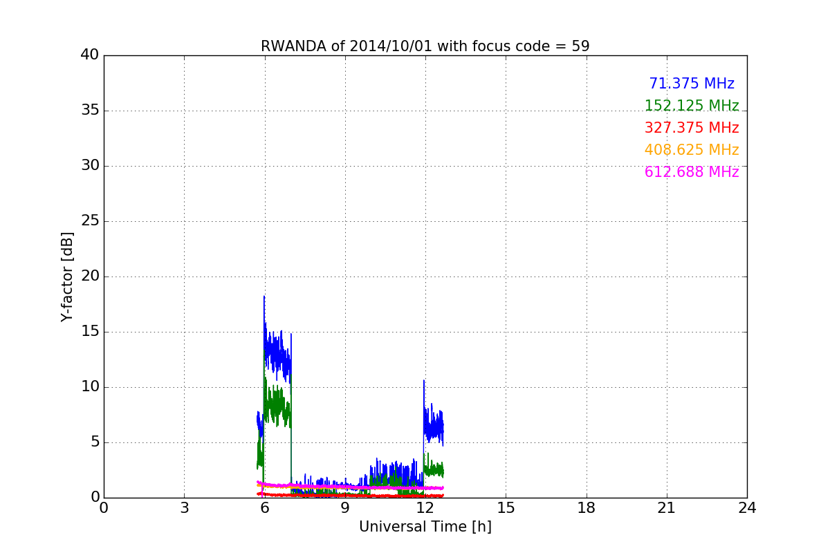The image size is (830, 553).
Task: Click the x-axis tick label 3
Action: [x=184, y=508]
